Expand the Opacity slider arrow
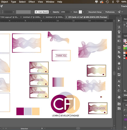 pos(71,12)
